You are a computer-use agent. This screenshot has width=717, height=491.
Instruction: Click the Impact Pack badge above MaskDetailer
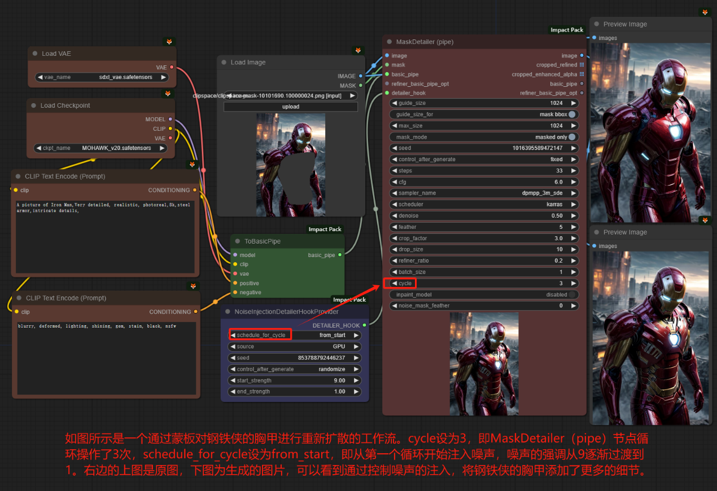(x=567, y=30)
